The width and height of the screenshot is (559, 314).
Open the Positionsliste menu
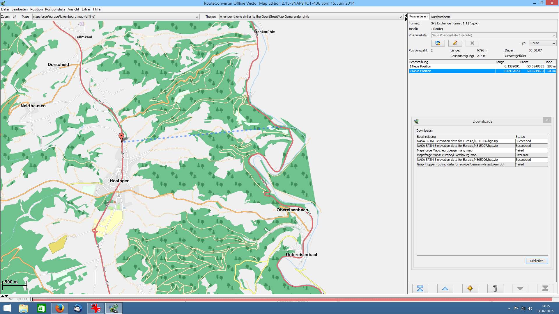[x=55, y=9]
